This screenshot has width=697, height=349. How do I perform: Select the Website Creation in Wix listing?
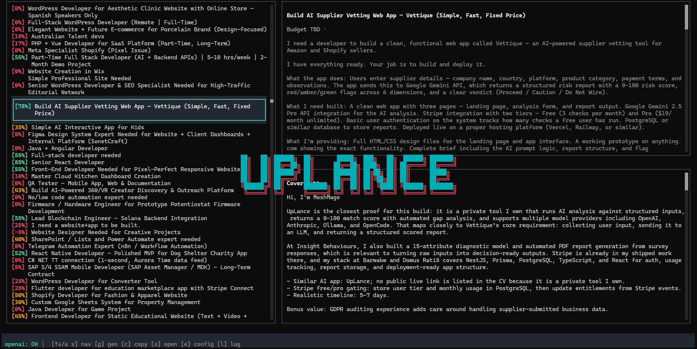[x=66, y=71]
